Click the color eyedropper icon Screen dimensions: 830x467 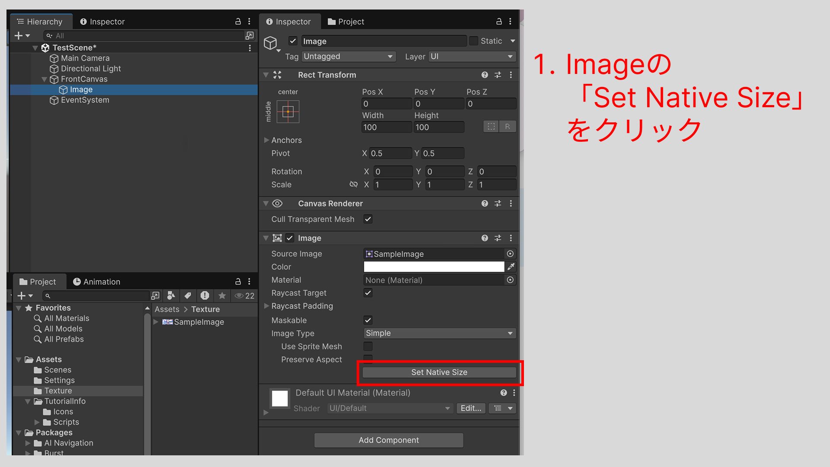tap(511, 267)
